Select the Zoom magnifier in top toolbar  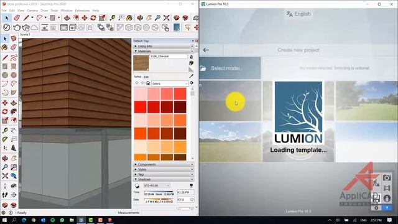point(157,18)
